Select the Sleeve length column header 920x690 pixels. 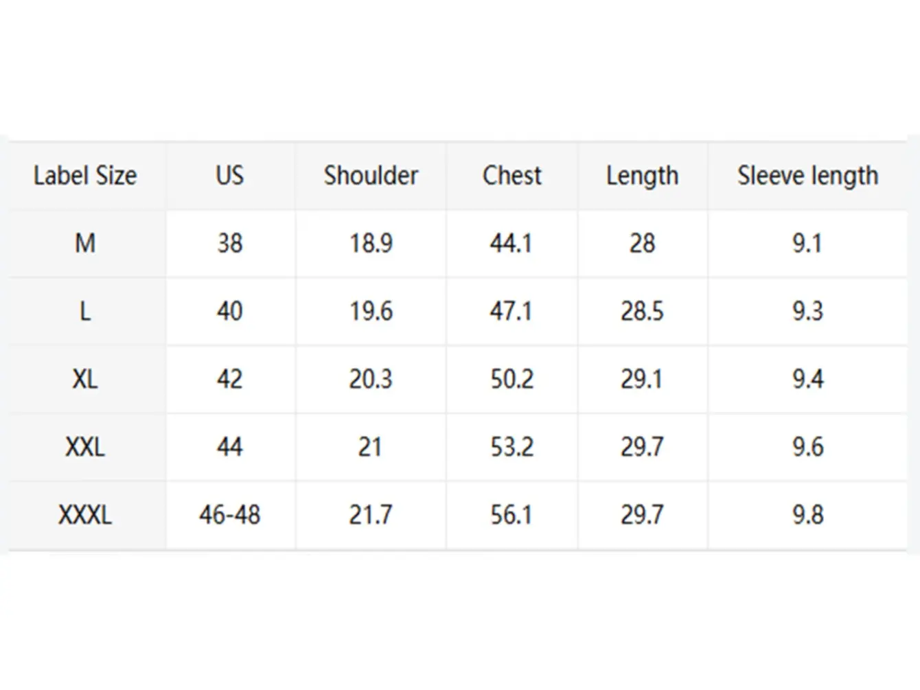[x=808, y=176]
